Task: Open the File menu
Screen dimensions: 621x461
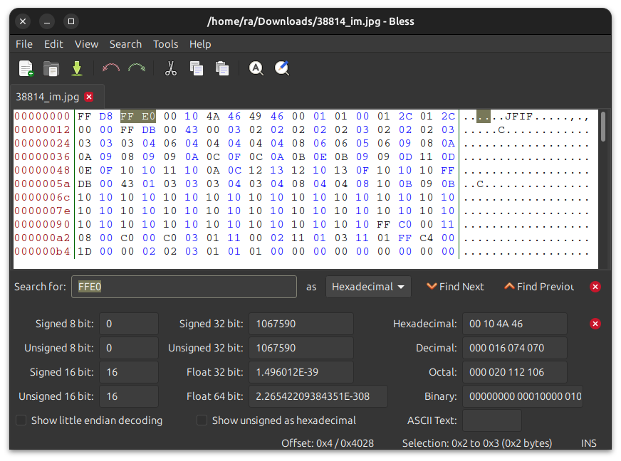Action: [x=24, y=44]
